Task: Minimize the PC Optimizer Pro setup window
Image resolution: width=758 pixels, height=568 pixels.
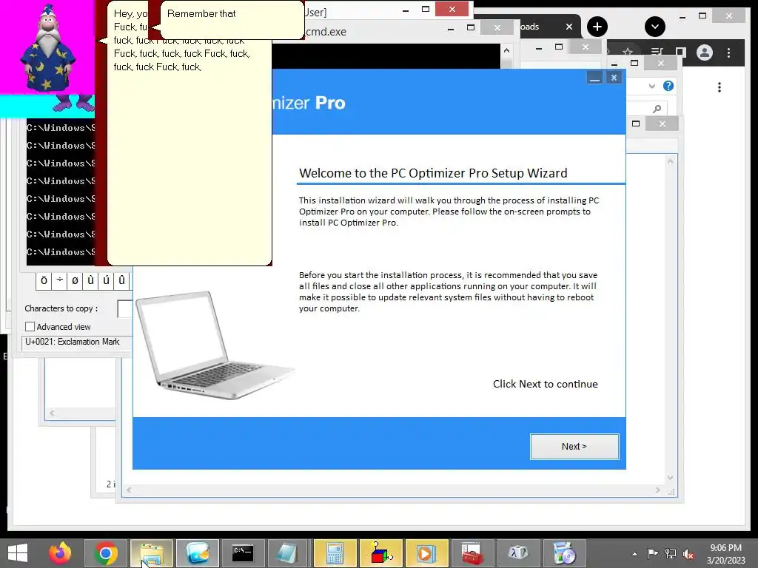Action: [x=594, y=78]
